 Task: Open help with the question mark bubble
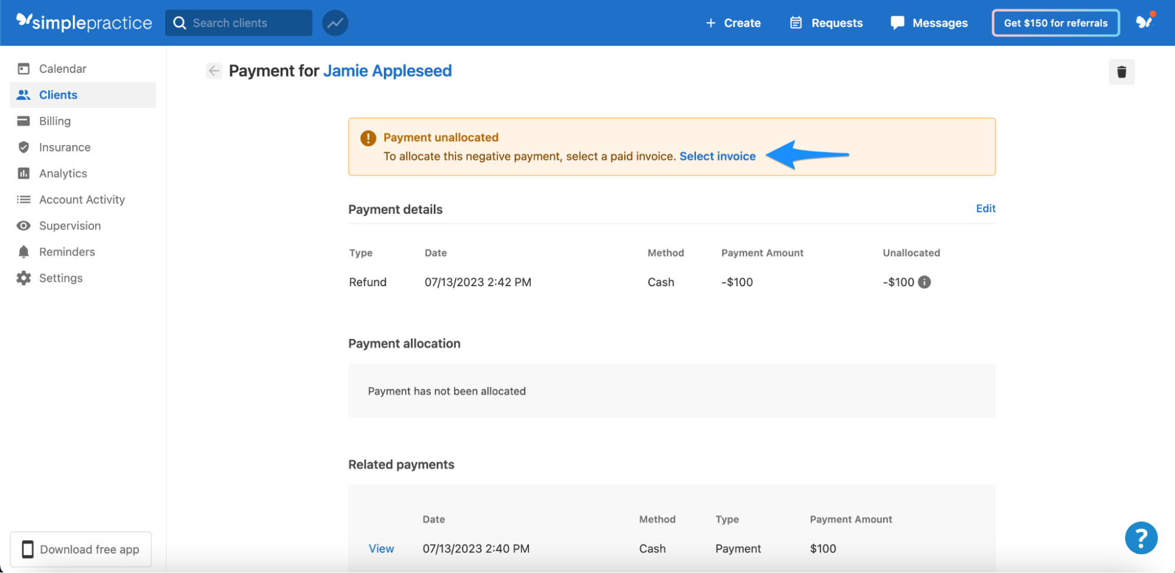tap(1141, 537)
